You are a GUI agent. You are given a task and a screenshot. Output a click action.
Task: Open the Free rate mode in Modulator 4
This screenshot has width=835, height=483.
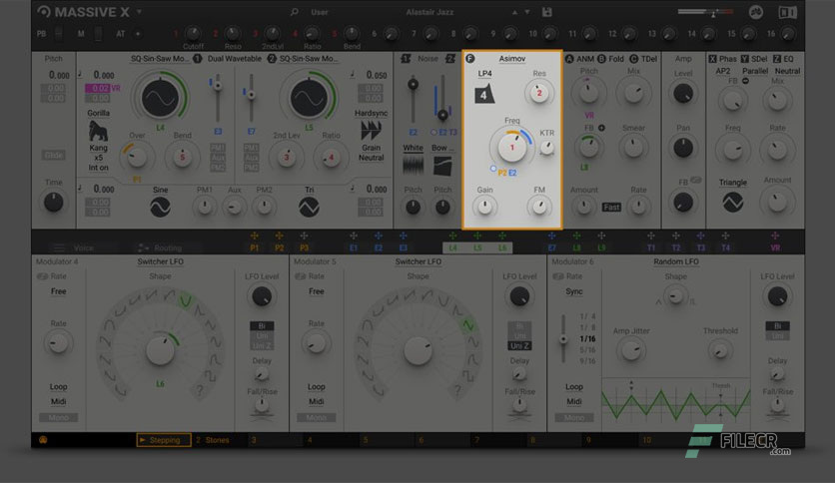(59, 291)
